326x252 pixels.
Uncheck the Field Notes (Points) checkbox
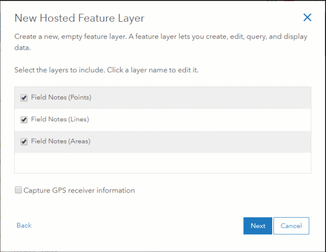(24, 97)
